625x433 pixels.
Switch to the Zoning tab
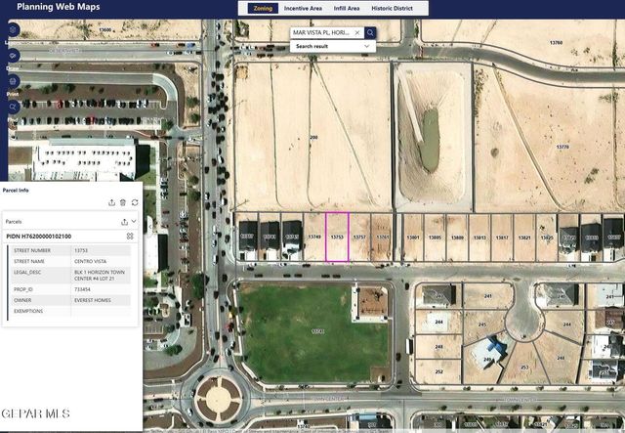pyautogui.click(x=263, y=8)
